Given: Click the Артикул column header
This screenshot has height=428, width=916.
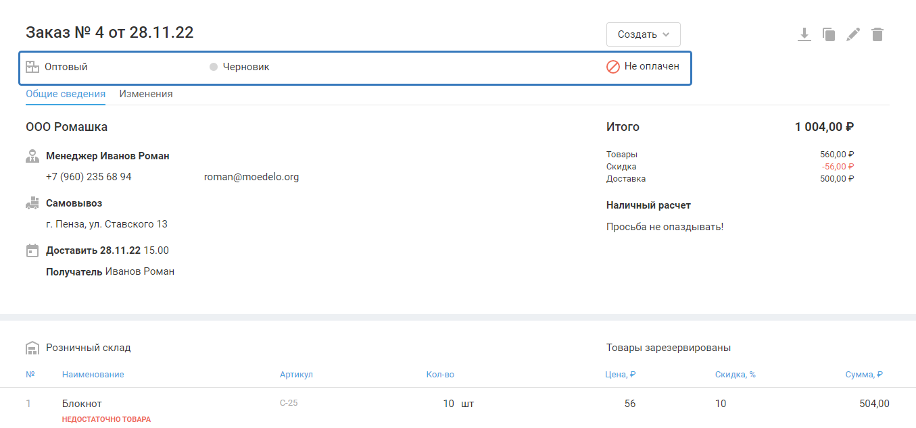Looking at the screenshot, I should pyautogui.click(x=296, y=375).
